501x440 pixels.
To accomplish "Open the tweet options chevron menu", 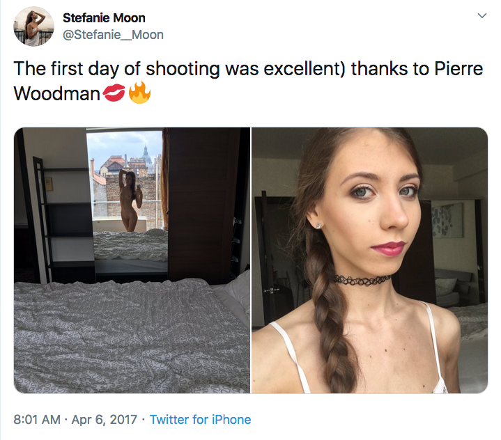I will [x=480, y=16].
